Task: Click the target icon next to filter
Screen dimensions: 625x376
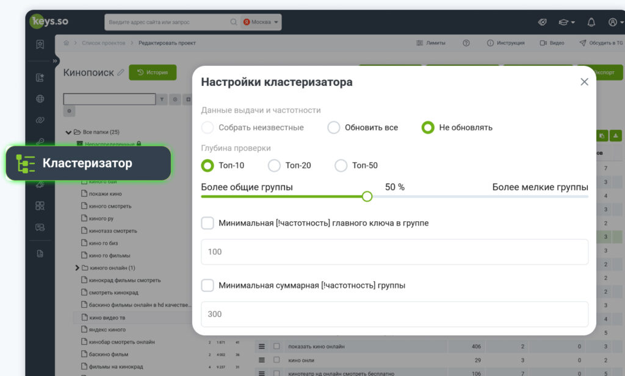Action: click(x=175, y=99)
